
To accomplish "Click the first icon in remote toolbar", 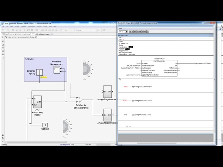I will tap(130, 32).
